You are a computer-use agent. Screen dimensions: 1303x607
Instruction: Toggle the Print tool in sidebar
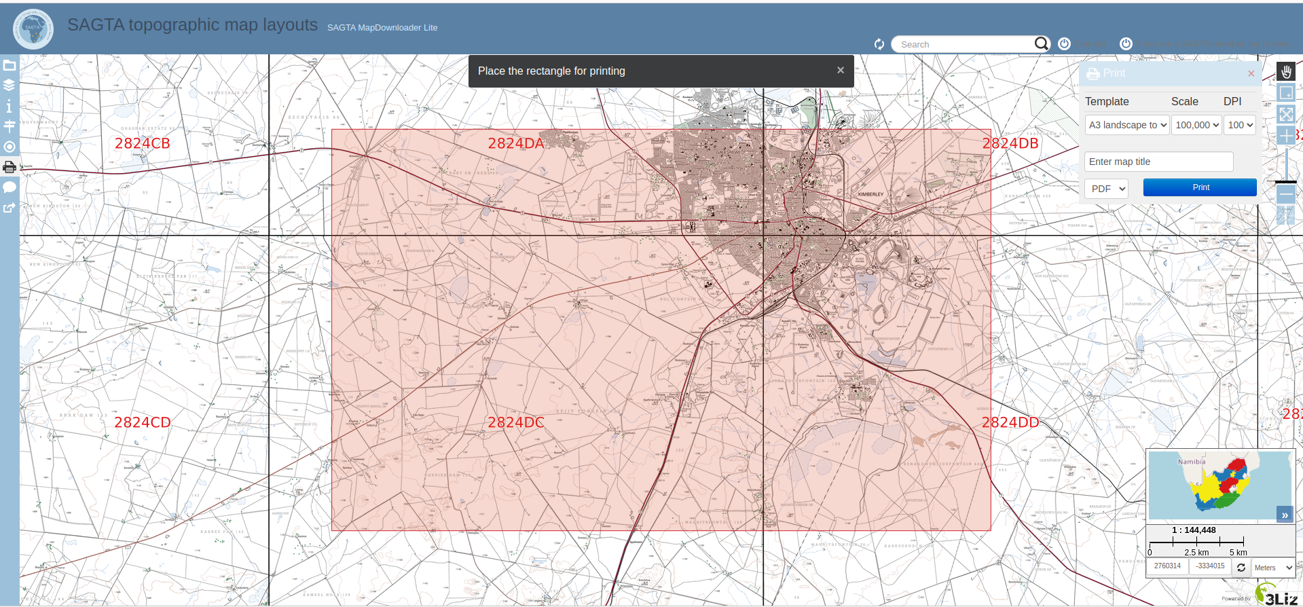tap(10, 167)
